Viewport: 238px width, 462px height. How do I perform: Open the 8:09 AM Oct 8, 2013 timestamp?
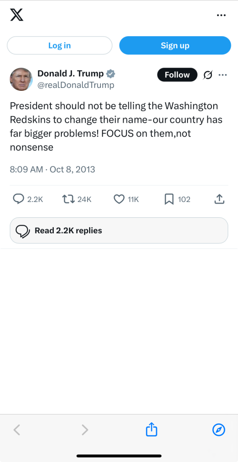(52, 169)
